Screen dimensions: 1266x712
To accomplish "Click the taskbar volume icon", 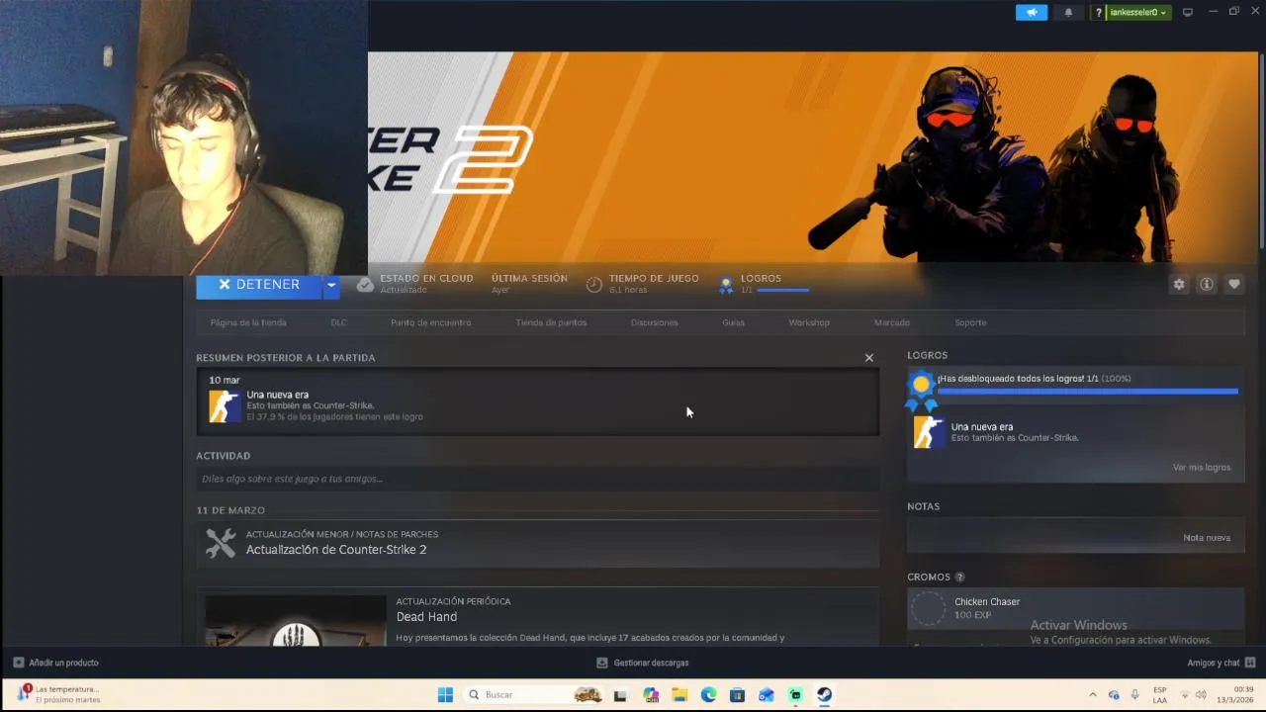I will 1201,694.
